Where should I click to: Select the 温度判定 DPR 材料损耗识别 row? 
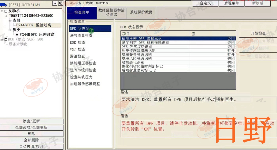pos(178,42)
